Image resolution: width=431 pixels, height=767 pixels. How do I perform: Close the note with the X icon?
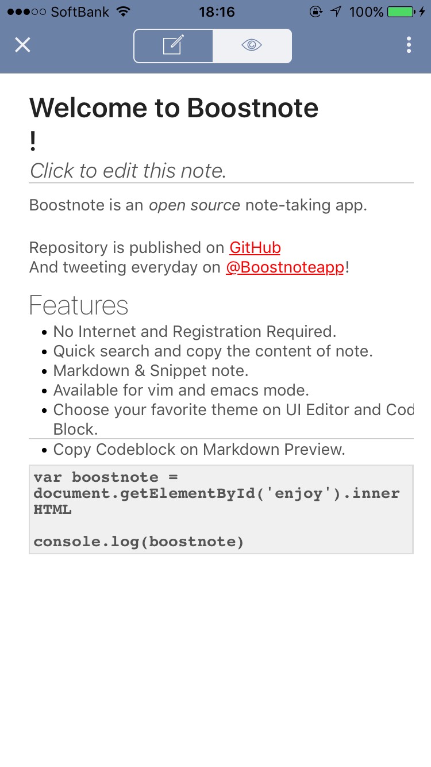click(x=22, y=45)
